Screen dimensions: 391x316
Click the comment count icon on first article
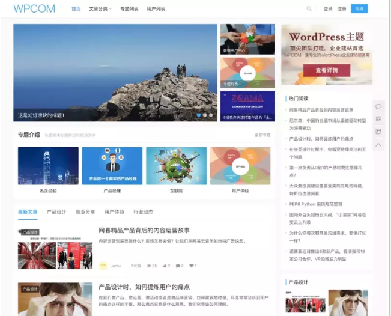point(178,266)
